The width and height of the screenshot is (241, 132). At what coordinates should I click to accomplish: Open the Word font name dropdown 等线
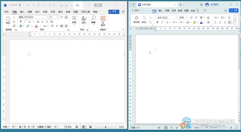click(34, 17)
